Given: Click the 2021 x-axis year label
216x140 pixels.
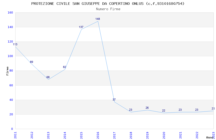Looking at the screenshot, I should tap(180, 135).
